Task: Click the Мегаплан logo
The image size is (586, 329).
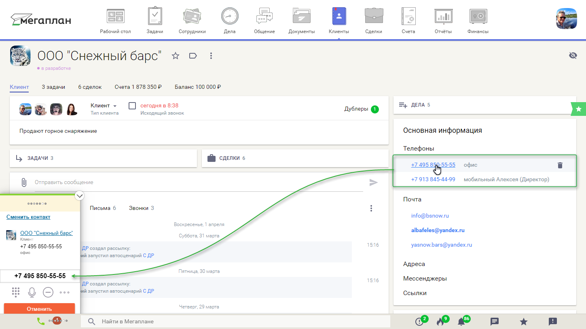Action: [40, 19]
